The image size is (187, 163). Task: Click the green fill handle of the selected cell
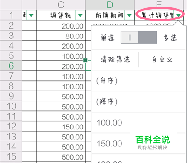[85, 60]
